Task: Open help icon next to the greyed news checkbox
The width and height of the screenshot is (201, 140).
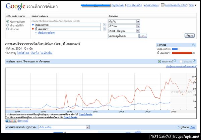Action: tap(194, 61)
